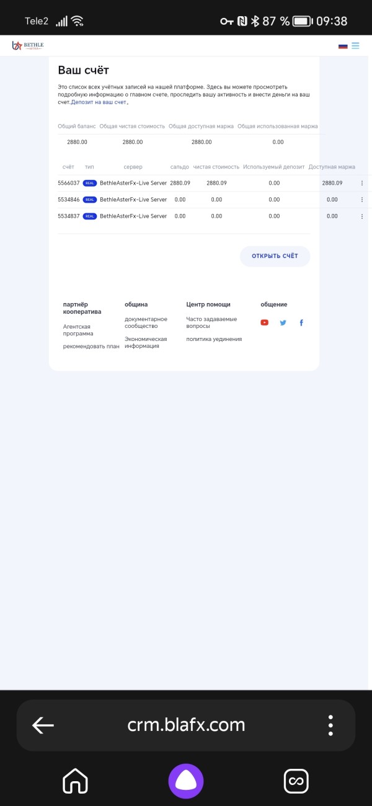Open the hamburger navigation menu
The height and width of the screenshot is (806, 372).
pos(355,45)
